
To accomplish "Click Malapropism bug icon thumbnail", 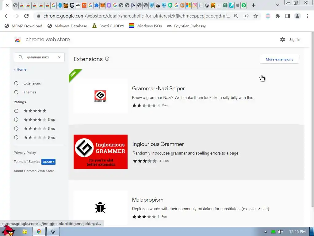I will click(100, 207).
